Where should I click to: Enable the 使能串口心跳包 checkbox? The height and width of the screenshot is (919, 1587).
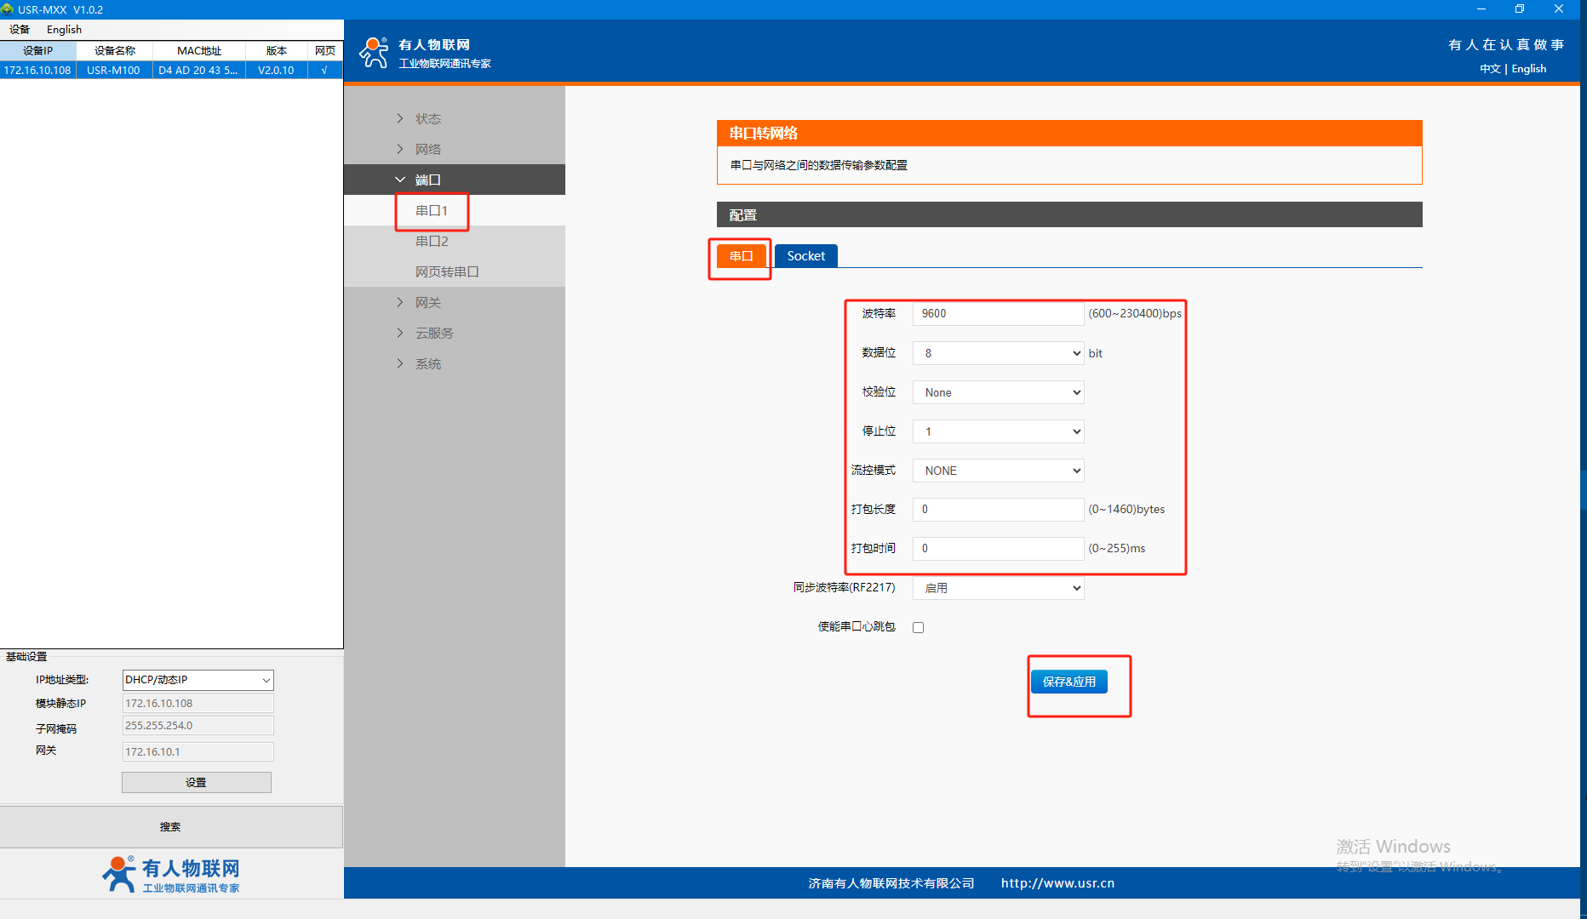click(918, 627)
